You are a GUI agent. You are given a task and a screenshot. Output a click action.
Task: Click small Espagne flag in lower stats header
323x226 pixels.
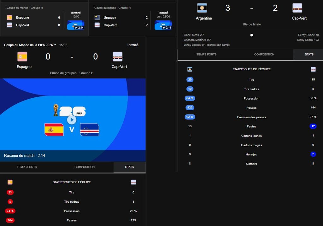point(10,182)
